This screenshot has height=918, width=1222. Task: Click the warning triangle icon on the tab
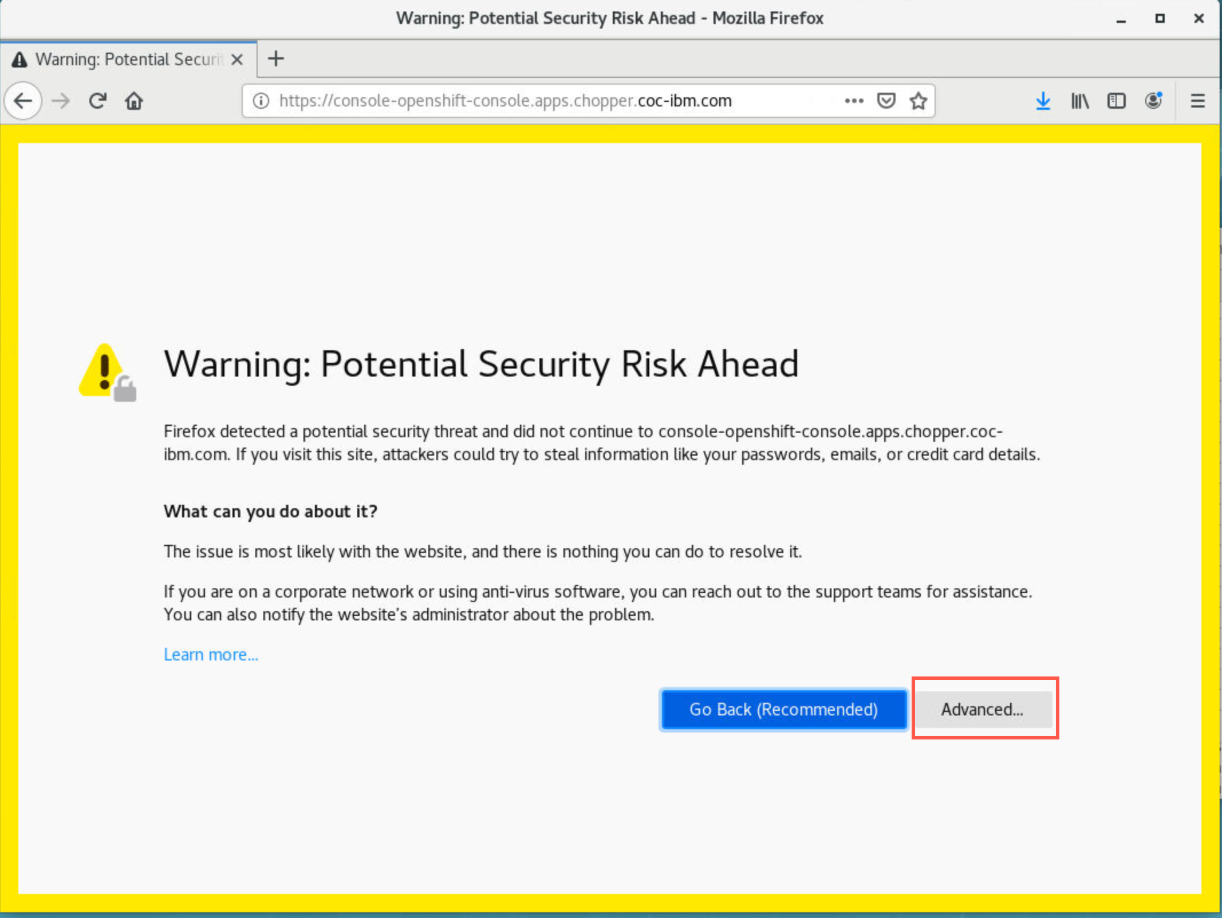pos(19,60)
